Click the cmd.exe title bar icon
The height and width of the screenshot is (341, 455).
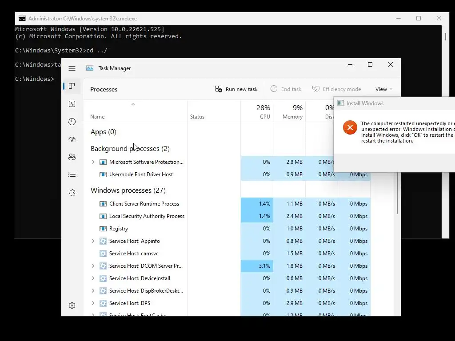point(22,19)
